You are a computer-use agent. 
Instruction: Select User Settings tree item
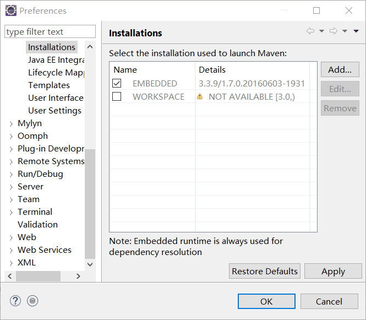[x=54, y=111]
